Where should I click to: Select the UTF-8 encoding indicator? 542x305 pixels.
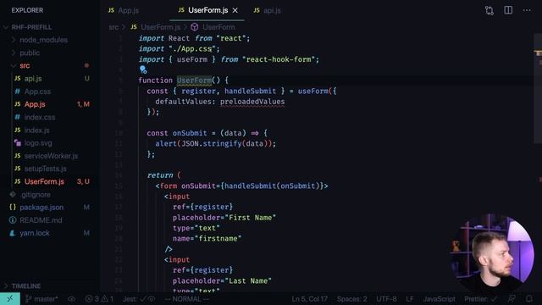pyautogui.click(x=386, y=299)
